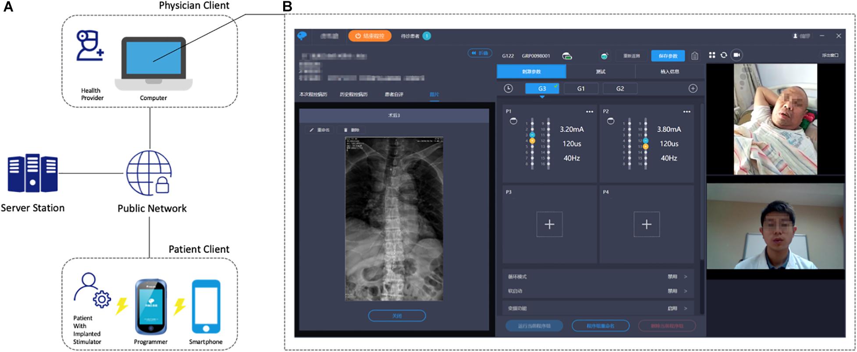Viewport: 857px width, 352px height.
Task: Add a new program group with the plus icon
Action: (x=693, y=88)
